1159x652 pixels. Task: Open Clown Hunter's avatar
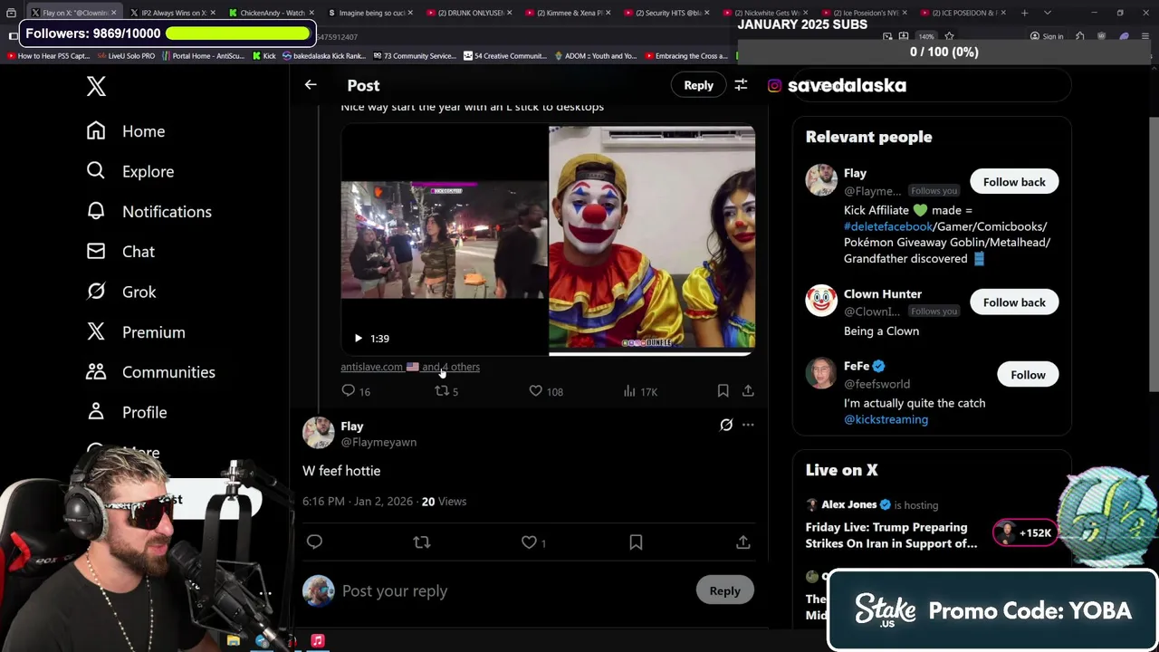click(x=821, y=301)
